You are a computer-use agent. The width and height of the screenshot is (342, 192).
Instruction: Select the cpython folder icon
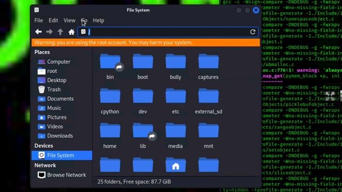point(110,96)
